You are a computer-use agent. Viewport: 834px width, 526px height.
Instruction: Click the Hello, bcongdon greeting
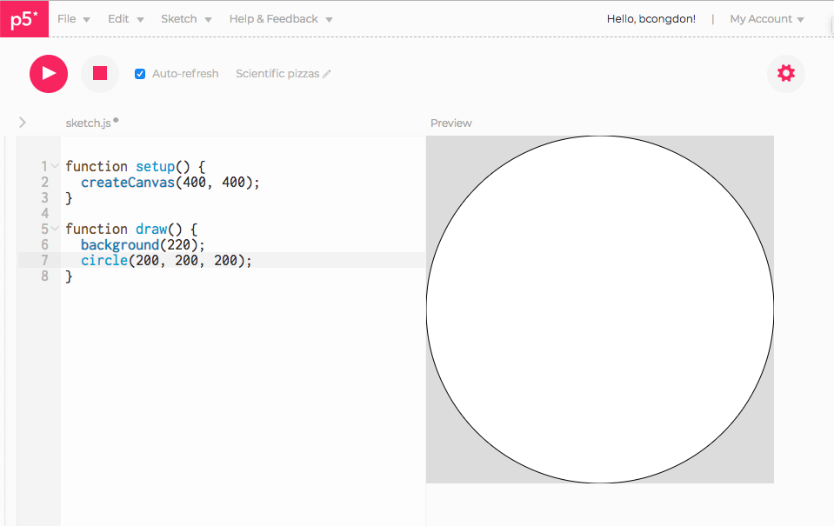coord(651,18)
